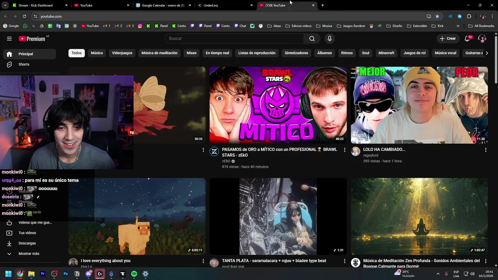Select the Soul filter chip
Image resolution: width=498 pixels, height=280 pixels.
[x=366, y=53]
